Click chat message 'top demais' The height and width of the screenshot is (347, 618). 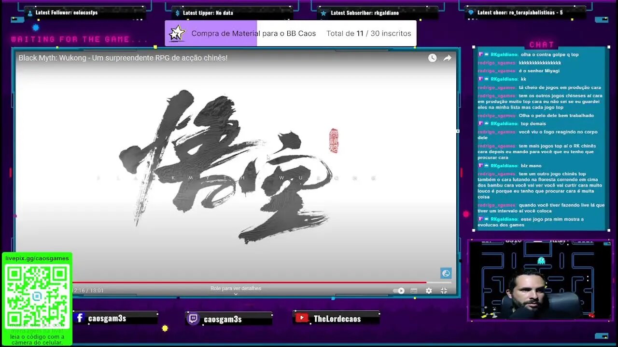533,124
